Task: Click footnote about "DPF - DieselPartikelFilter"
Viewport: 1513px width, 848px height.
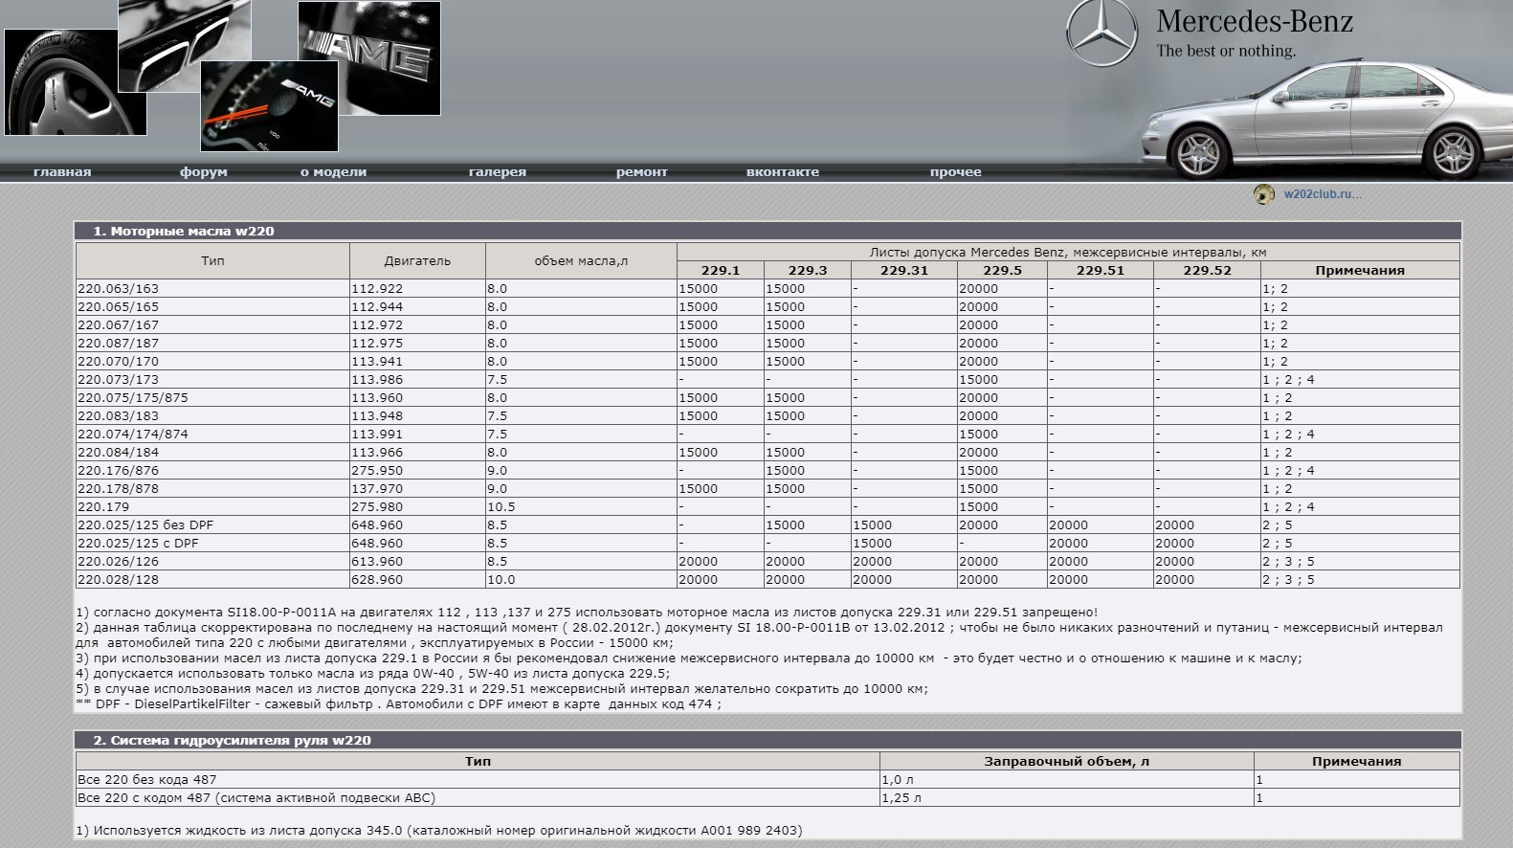Action: (399, 704)
